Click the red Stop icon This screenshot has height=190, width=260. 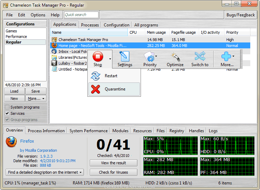(98, 56)
